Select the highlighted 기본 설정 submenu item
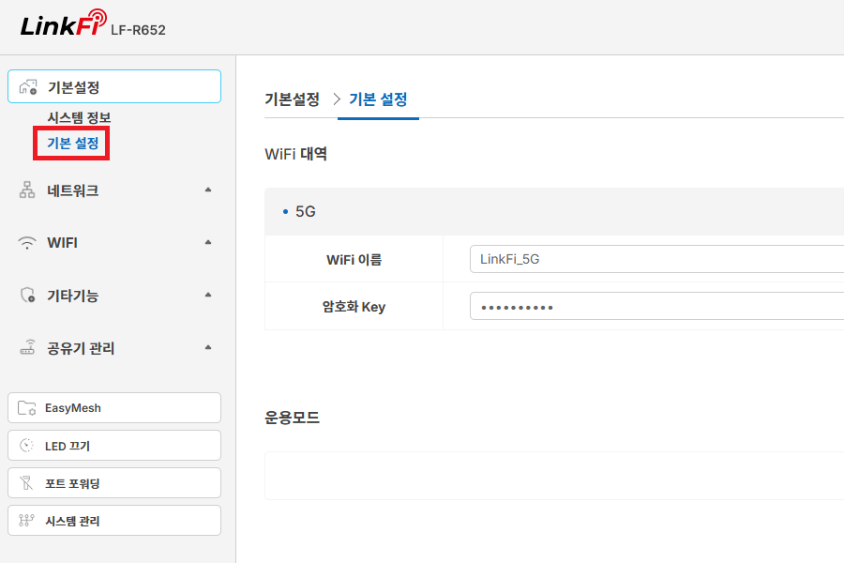The image size is (844, 563). click(x=72, y=144)
